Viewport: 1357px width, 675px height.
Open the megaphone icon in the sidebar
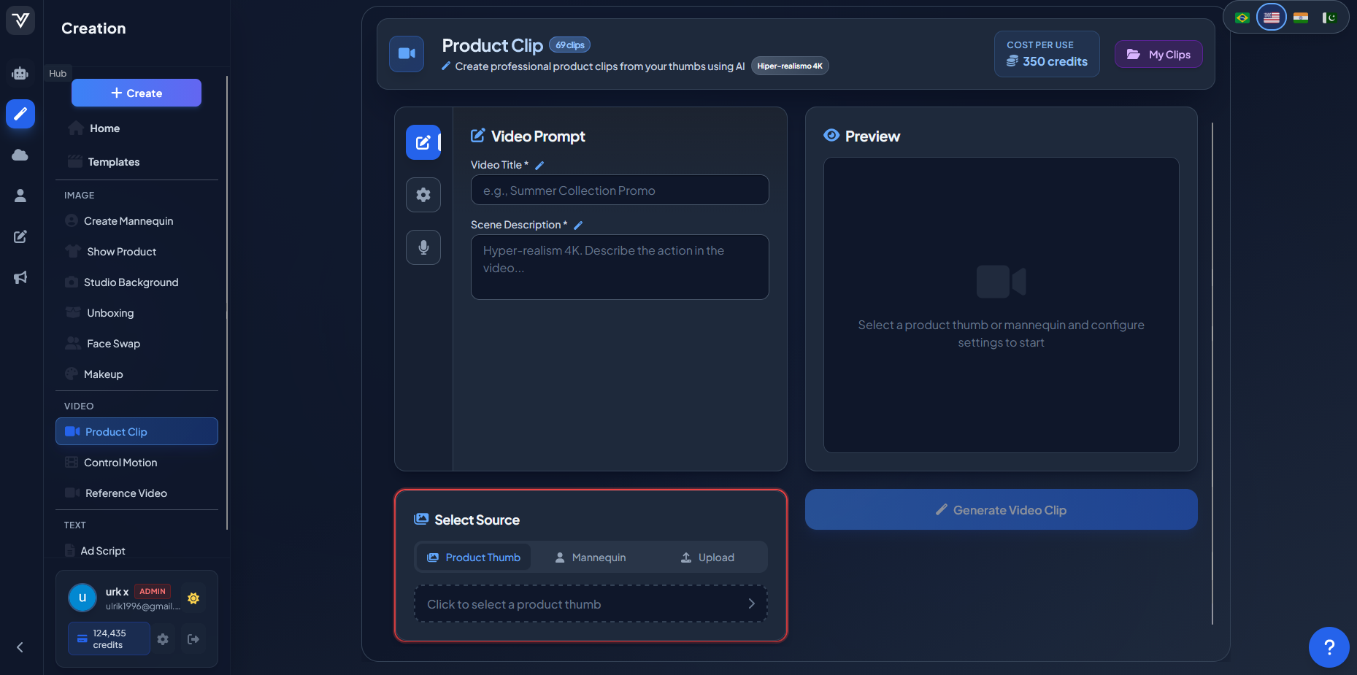(20, 277)
